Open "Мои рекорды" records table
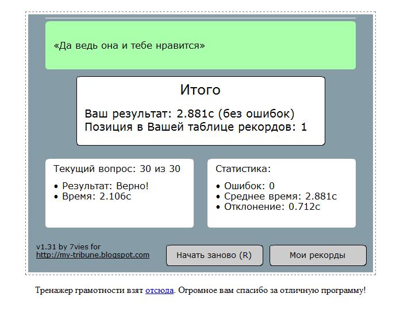400x309 pixels. 317,256
